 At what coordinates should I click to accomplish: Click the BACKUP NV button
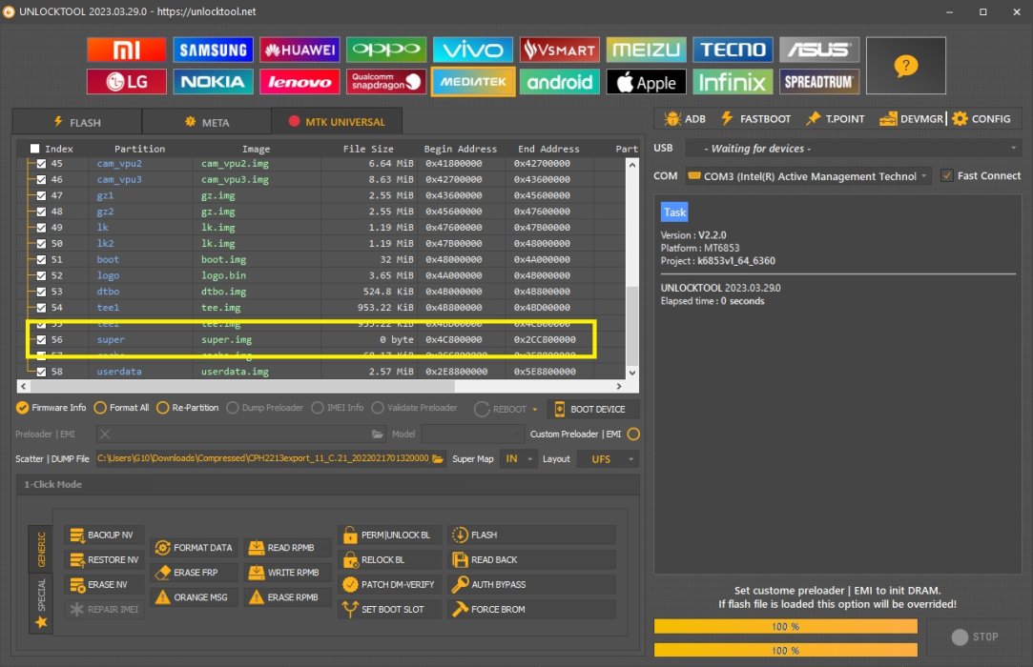point(102,535)
